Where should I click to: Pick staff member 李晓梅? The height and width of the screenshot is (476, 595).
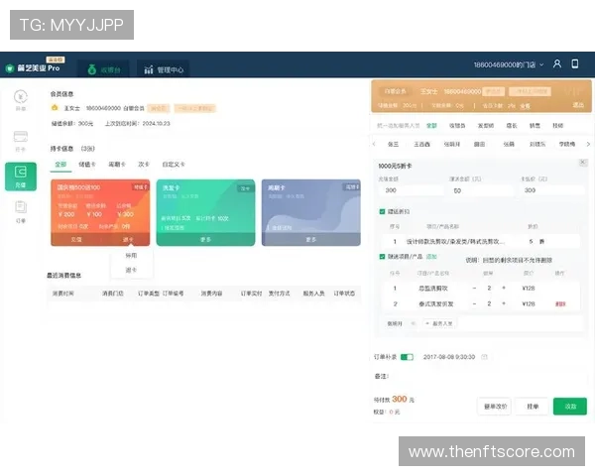pyautogui.click(x=567, y=144)
